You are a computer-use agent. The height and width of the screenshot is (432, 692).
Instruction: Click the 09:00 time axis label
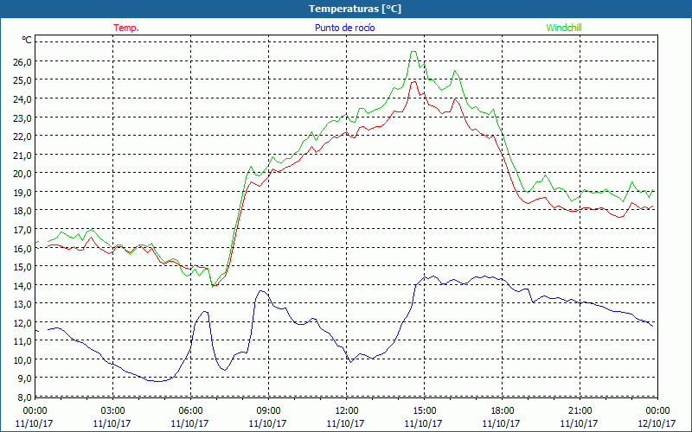(268, 411)
